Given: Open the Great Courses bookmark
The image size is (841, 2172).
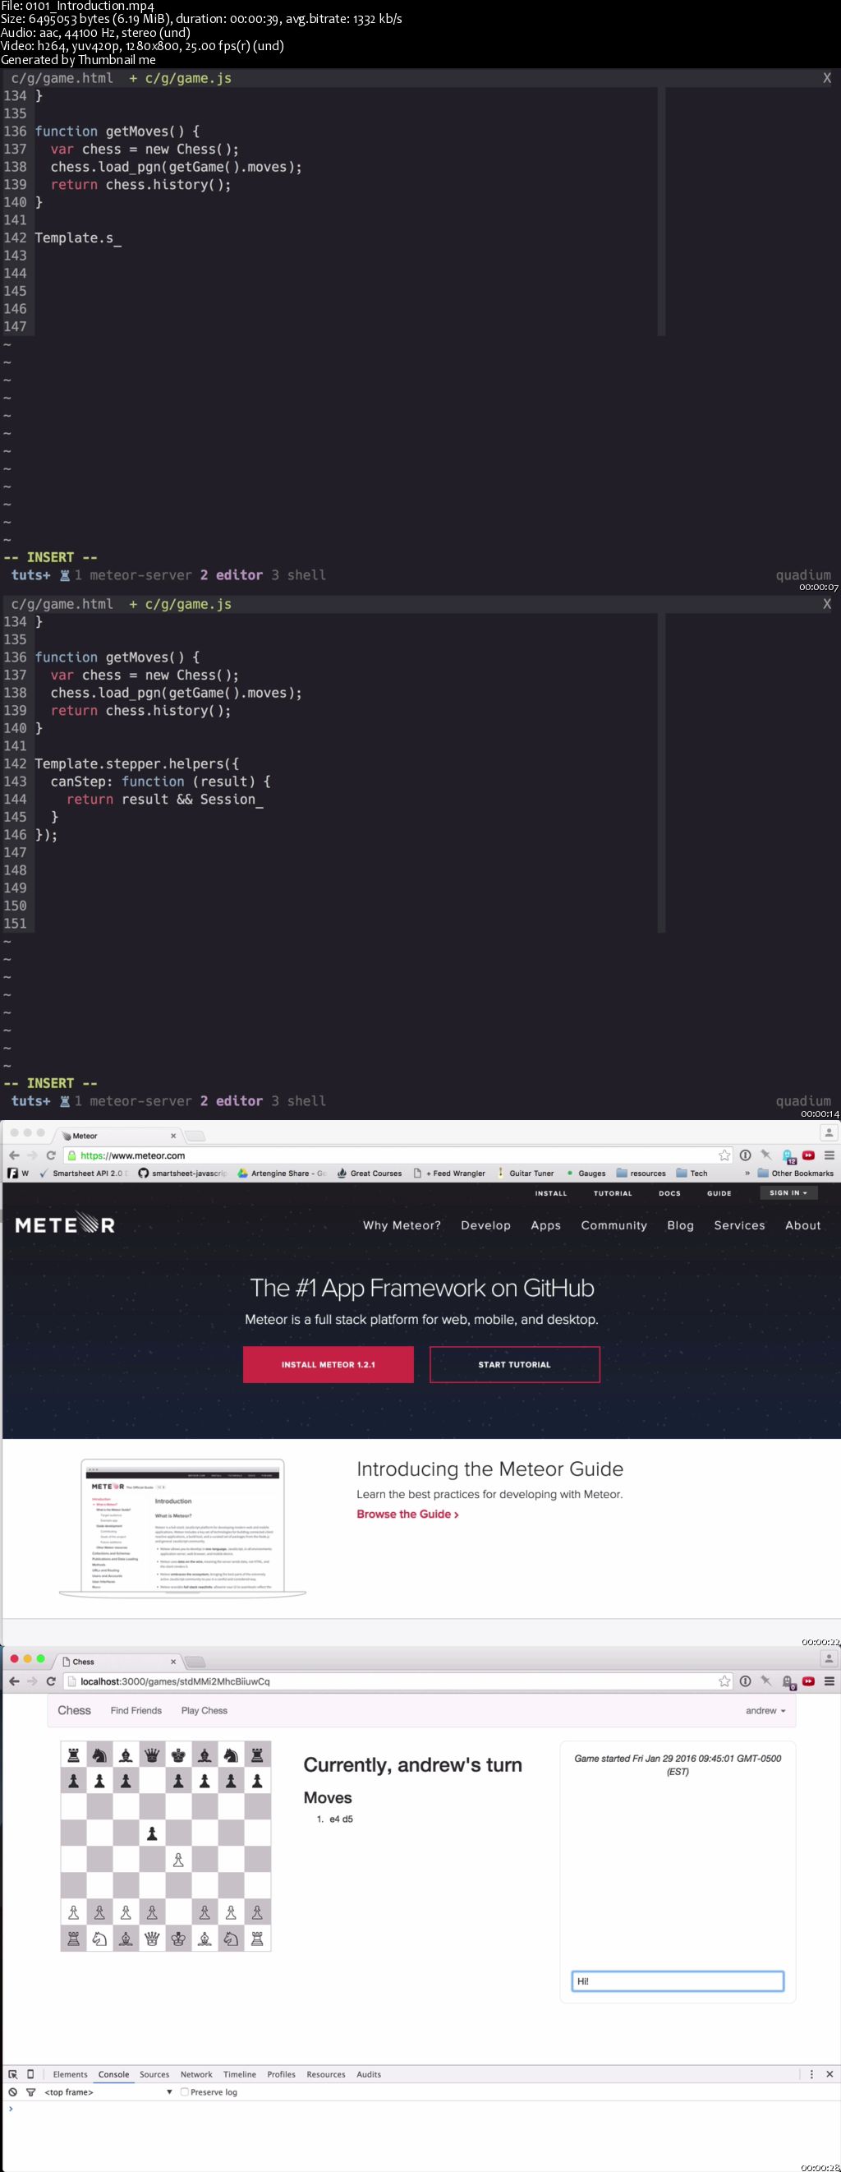Looking at the screenshot, I should point(369,1173).
